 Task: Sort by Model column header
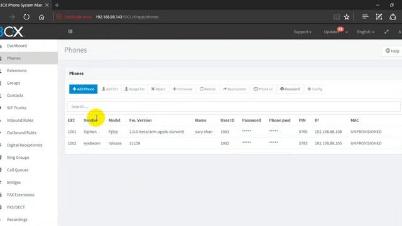coord(114,121)
